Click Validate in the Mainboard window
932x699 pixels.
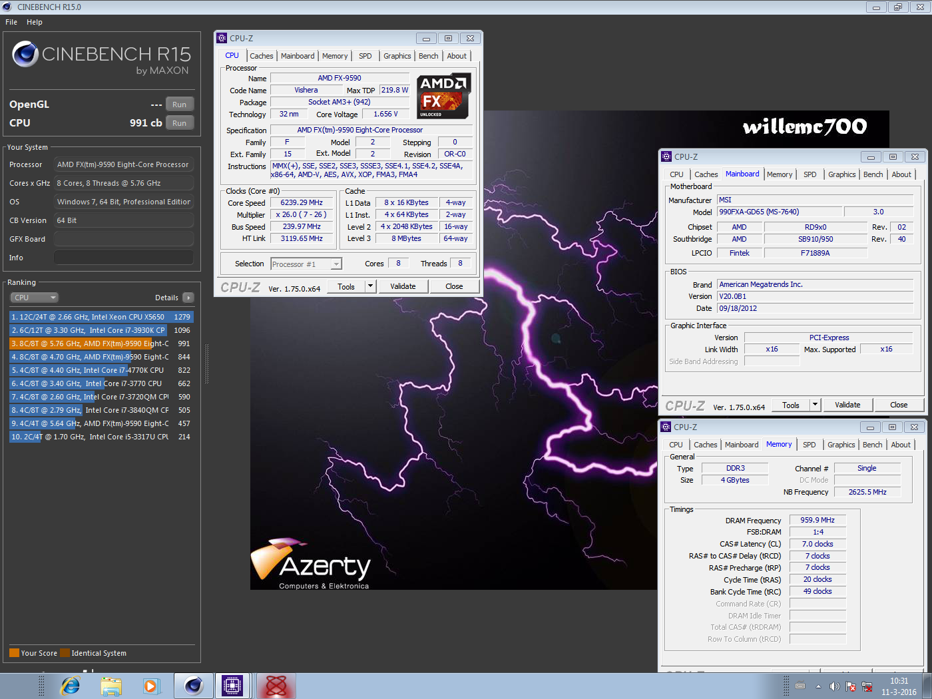[847, 405]
